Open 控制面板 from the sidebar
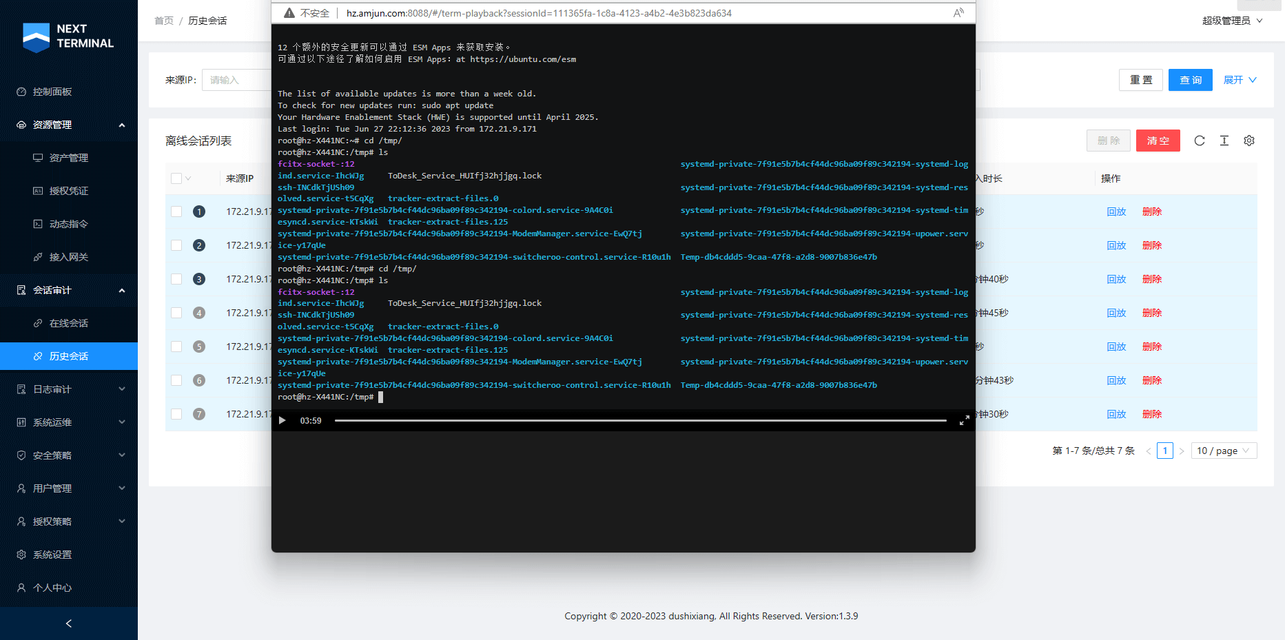1285x640 pixels. [x=52, y=92]
